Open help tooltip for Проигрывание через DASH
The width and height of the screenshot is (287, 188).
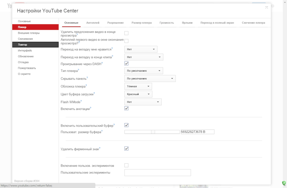(102, 63)
